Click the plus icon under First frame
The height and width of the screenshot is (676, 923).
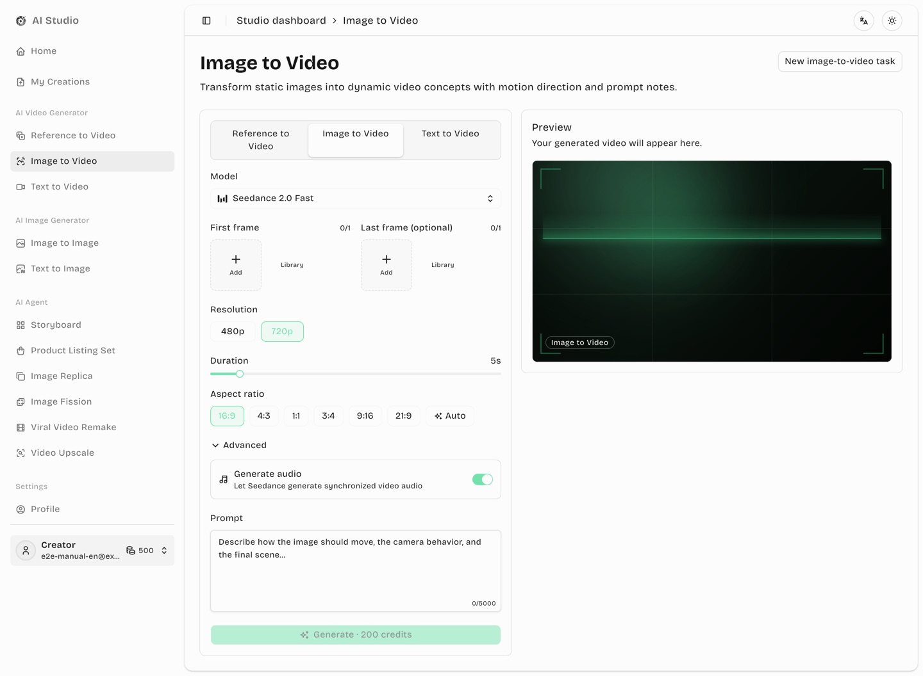click(236, 259)
